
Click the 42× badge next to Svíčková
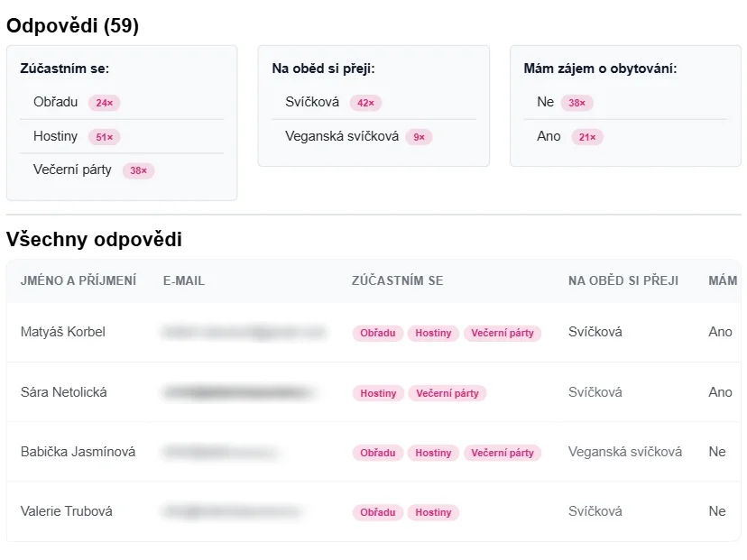[366, 103]
